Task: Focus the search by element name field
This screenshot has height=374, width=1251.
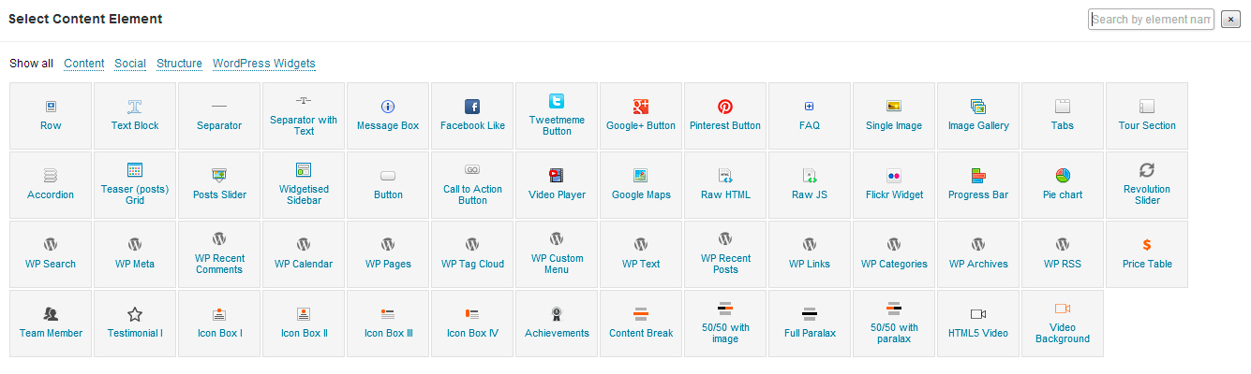Action: [1151, 19]
